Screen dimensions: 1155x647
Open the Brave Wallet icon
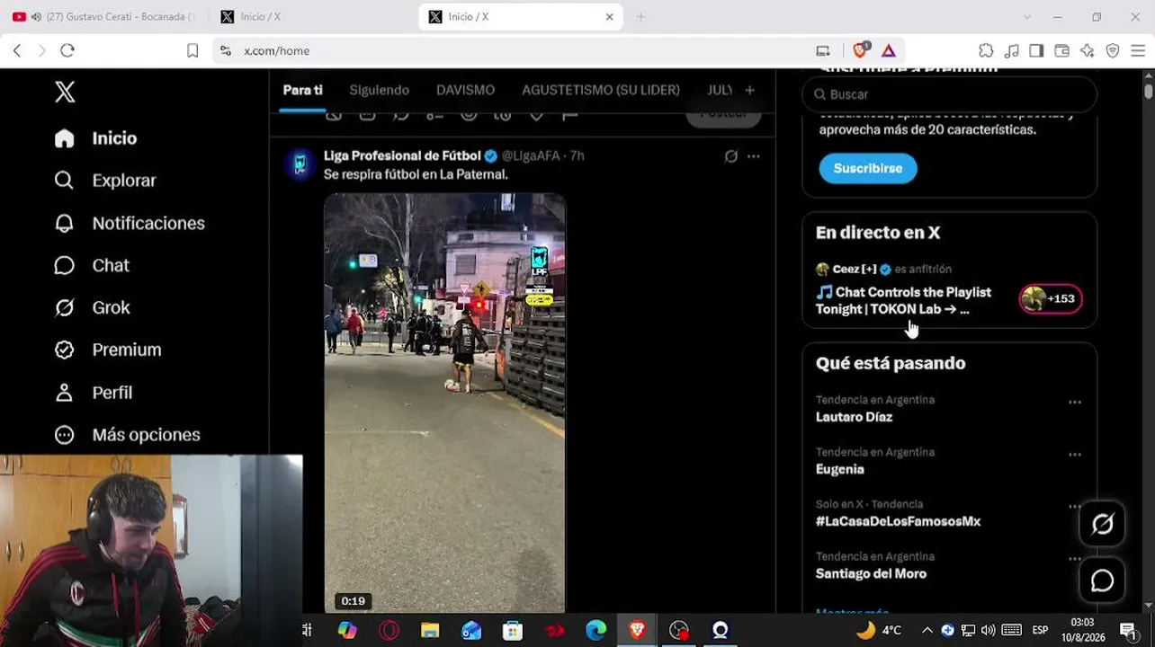coord(1061,51)
